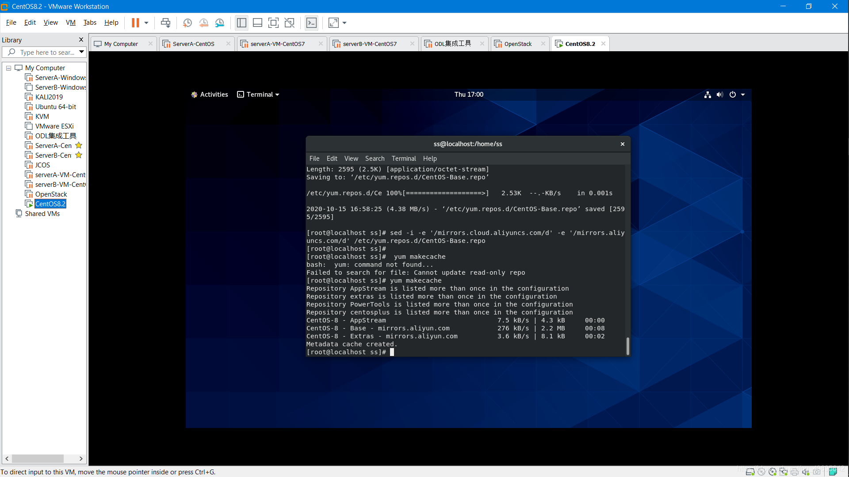This screenshot has width=849, height=477.
Task: Click the orange Suspend VM button
Action: 135,23
